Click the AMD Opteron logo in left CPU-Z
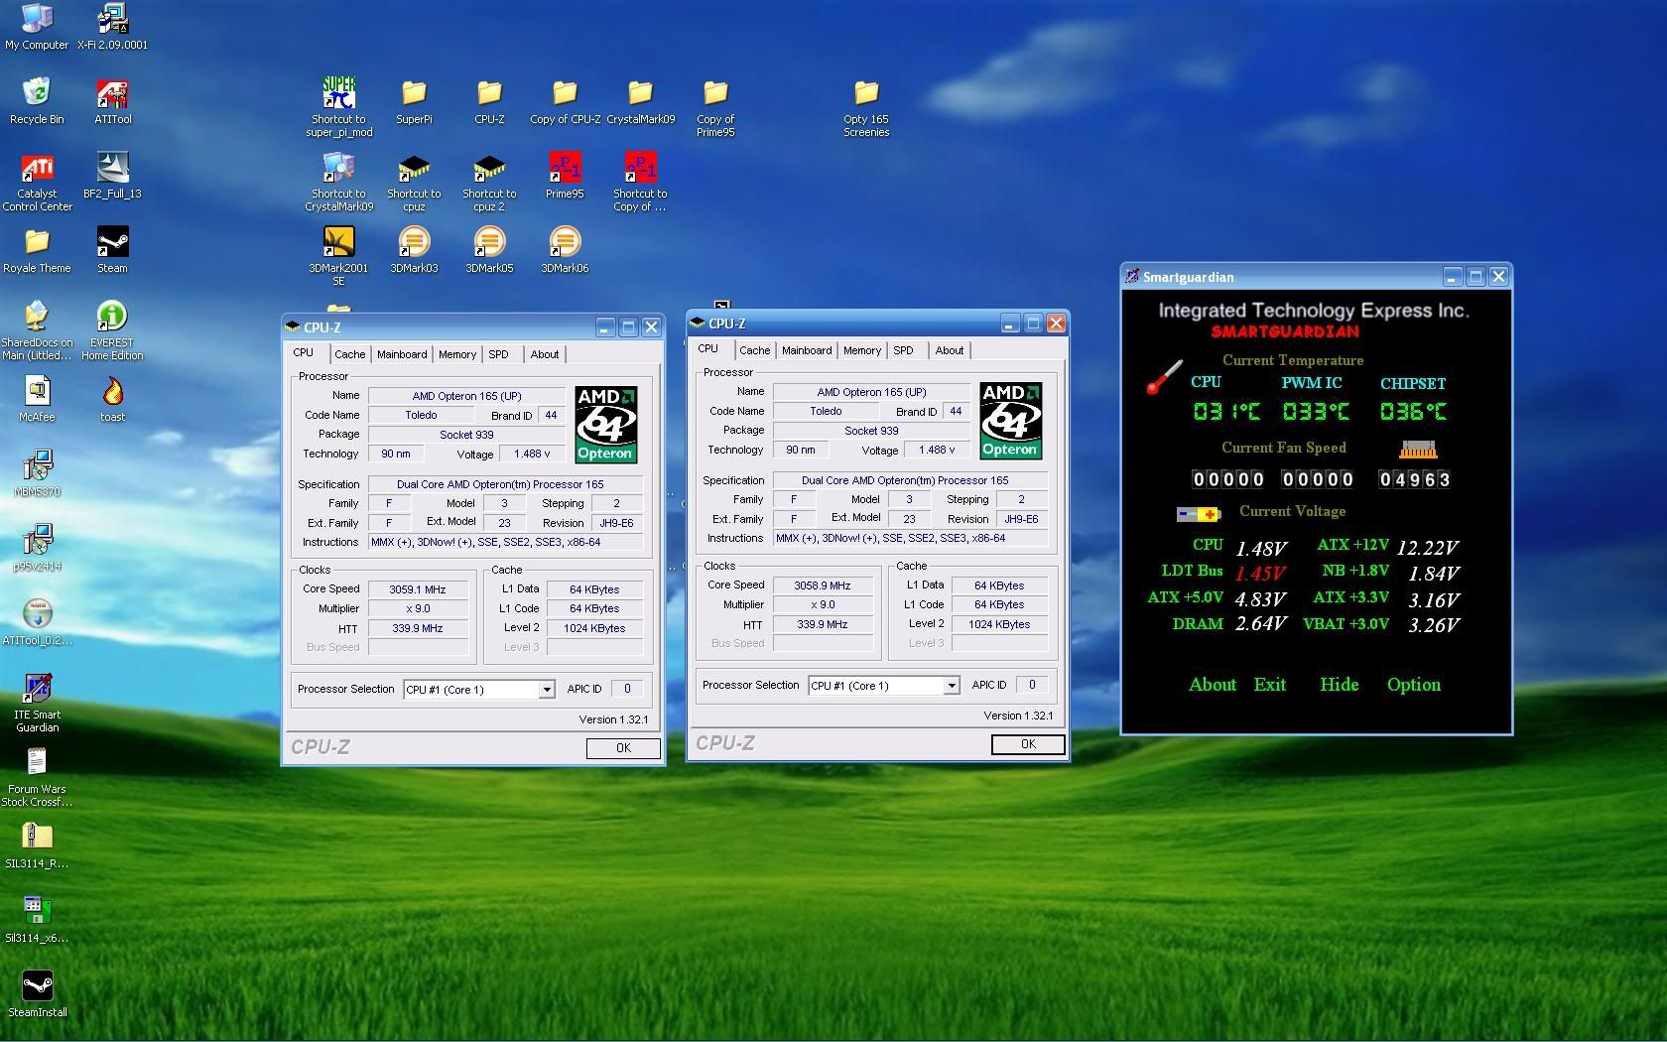The image size is (1667, 1042). [x=606, y=425]
